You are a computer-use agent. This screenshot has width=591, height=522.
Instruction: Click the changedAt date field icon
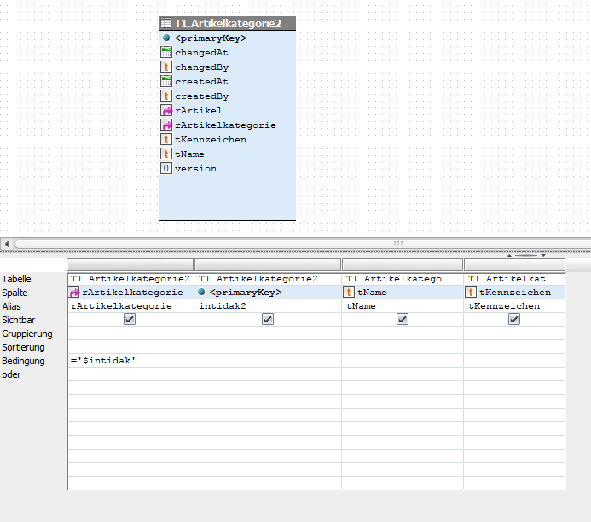pos(166,52)
